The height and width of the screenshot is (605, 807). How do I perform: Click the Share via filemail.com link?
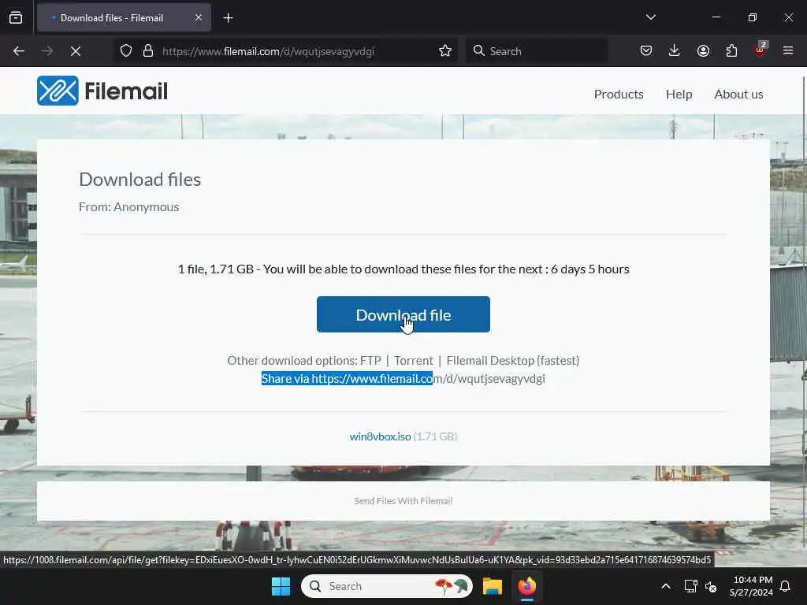point(403,379)
